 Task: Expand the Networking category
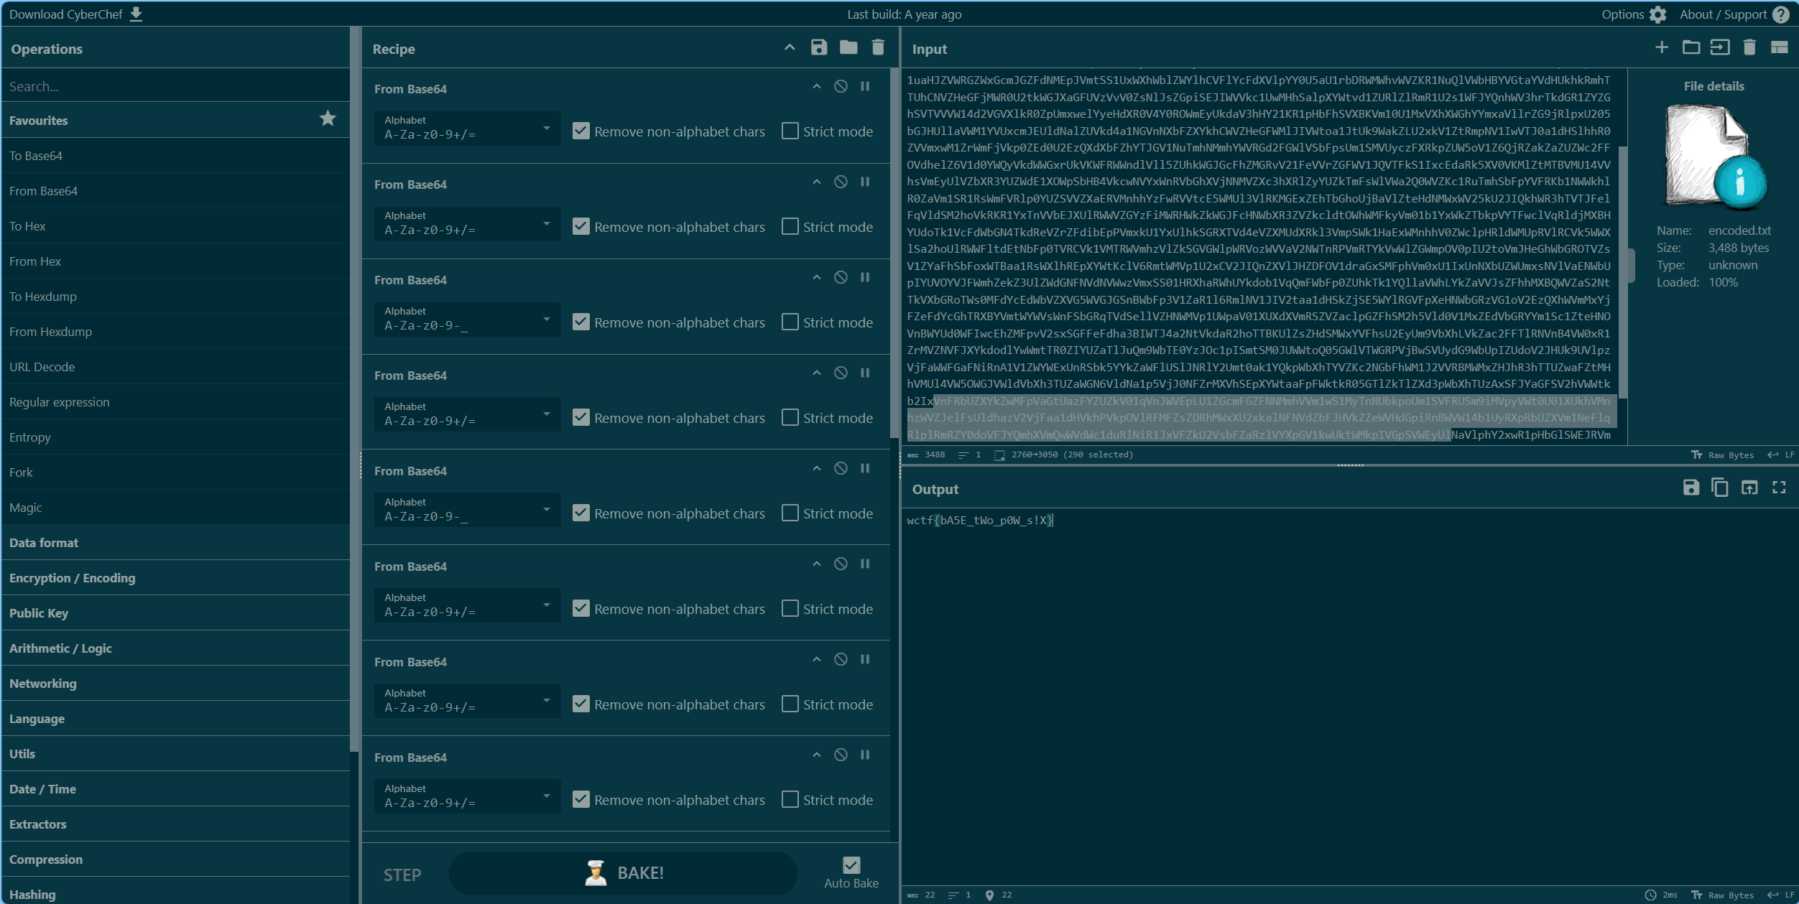[x=175, y=684]
